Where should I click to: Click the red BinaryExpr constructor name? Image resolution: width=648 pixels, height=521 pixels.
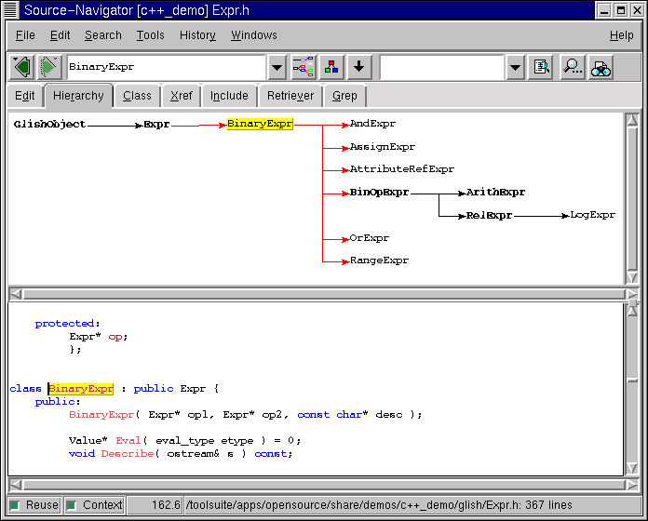pyautogui.click(x=101, y=415)
